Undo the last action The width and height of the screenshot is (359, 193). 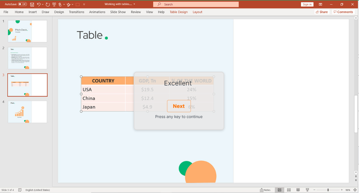tap(39, 4)
